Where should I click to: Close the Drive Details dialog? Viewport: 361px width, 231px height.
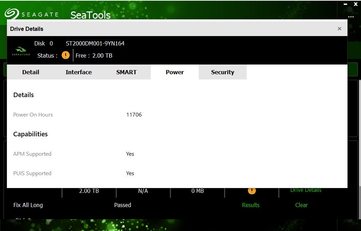click(339, 29)
